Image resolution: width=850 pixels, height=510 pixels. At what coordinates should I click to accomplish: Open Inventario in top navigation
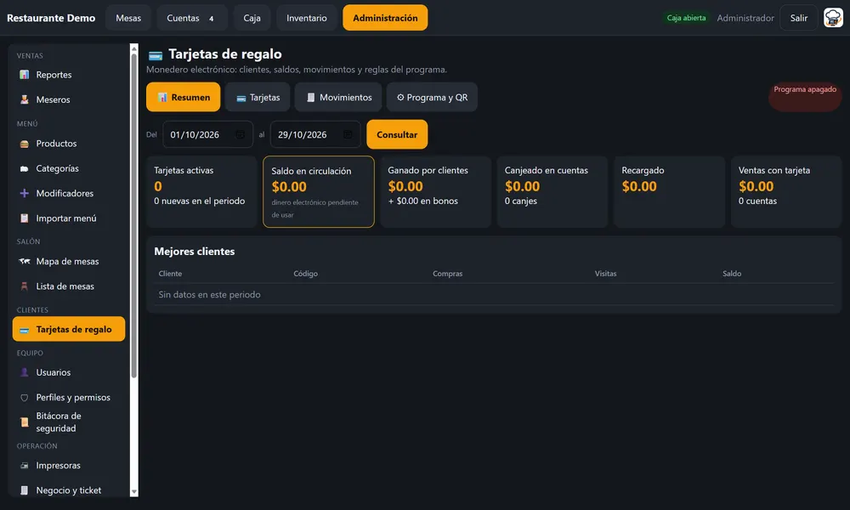307,18
